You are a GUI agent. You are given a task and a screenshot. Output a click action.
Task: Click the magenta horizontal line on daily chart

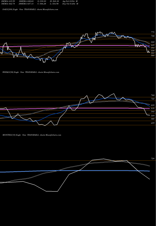point(75,46)
